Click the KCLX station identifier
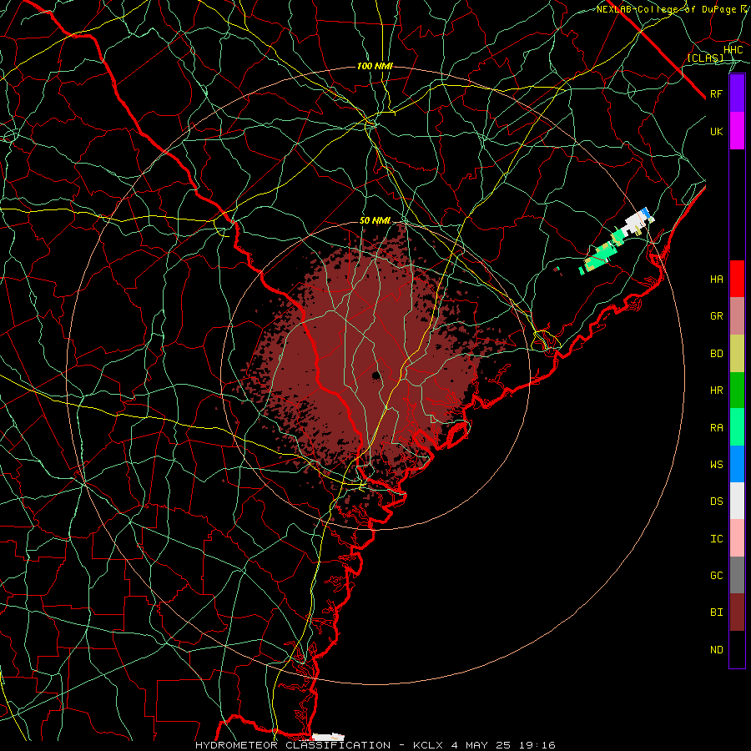Viewport: 751px width, 751px height. click(428, 745)
